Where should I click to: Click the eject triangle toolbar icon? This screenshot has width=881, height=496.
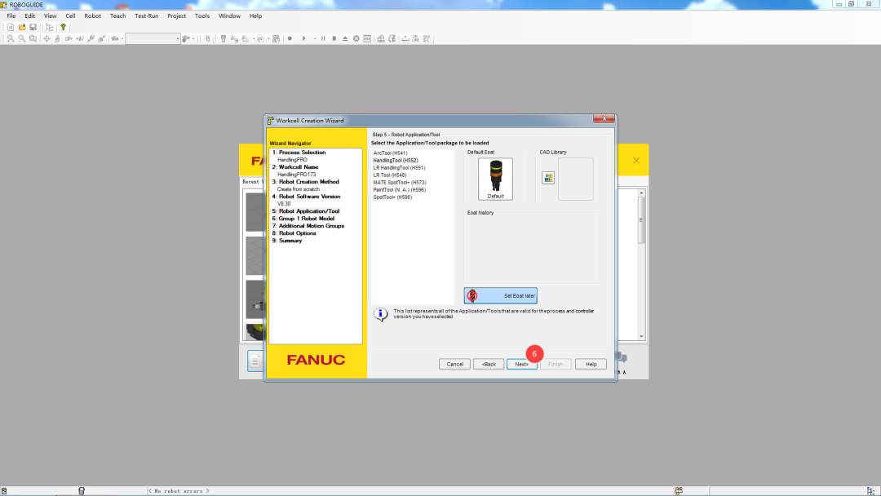[x=345, y=39]
